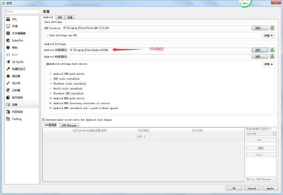Browse for Android NDK path
The height and width of the screenshot is (195, 283).
tap(260, 57)
